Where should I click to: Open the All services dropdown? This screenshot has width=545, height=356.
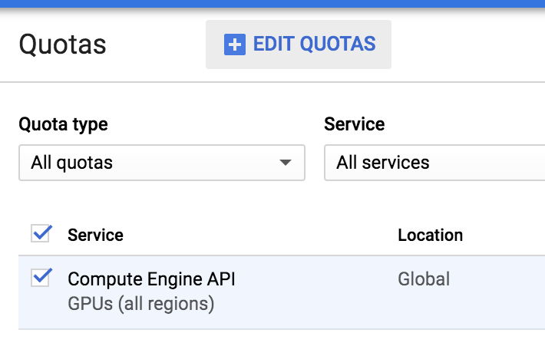pyautogui.click(x=434, y=163)
